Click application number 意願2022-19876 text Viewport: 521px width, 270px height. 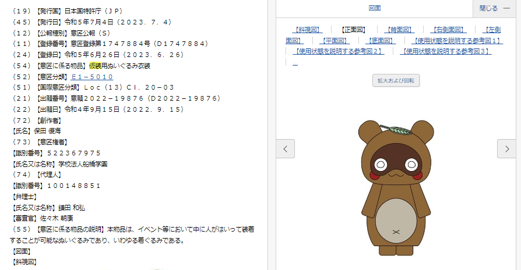[107, 98]
